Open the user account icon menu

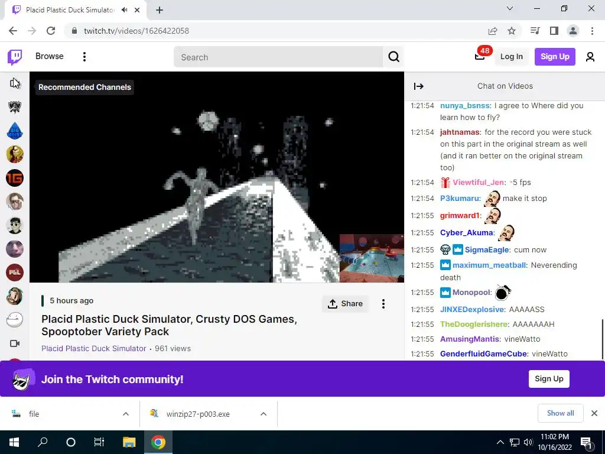590,57
